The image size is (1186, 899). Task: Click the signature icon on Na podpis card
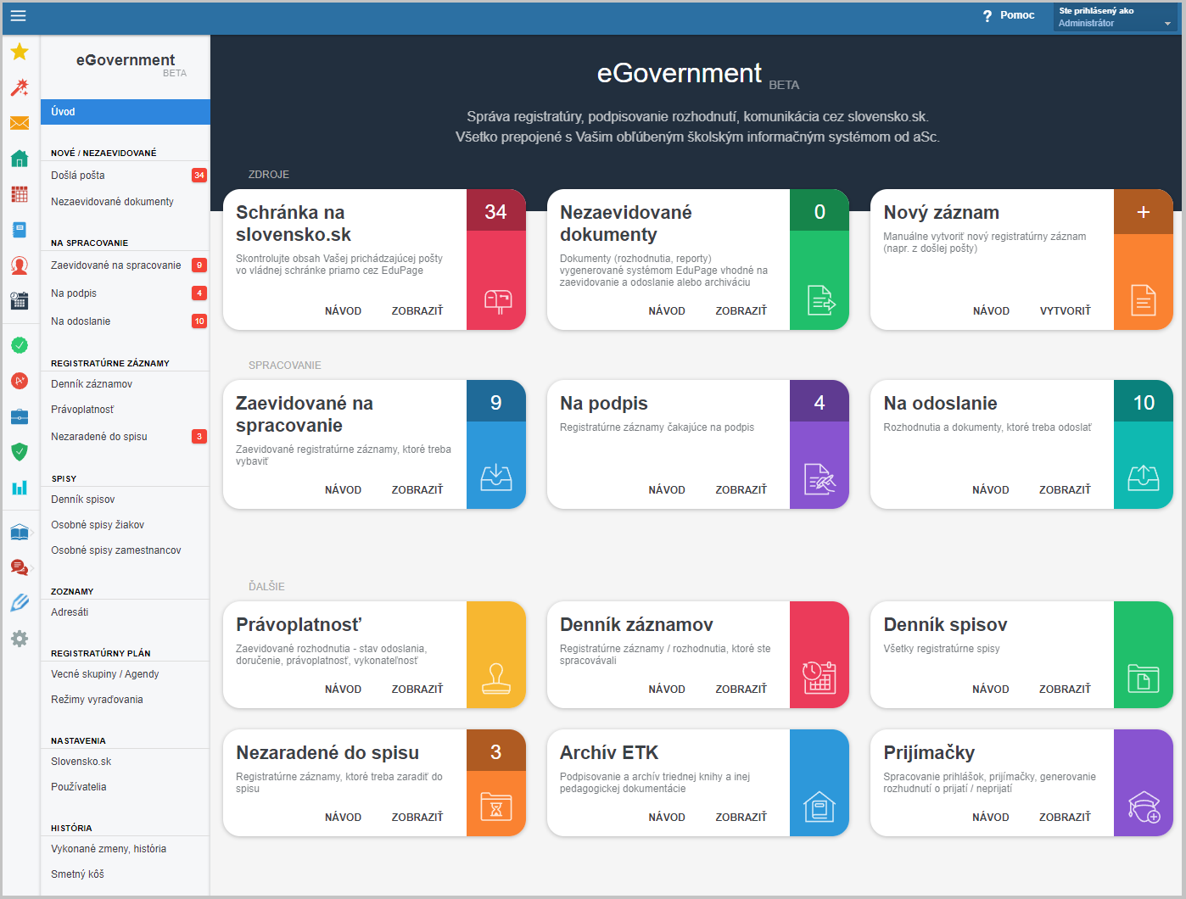[x=820, y=479]
